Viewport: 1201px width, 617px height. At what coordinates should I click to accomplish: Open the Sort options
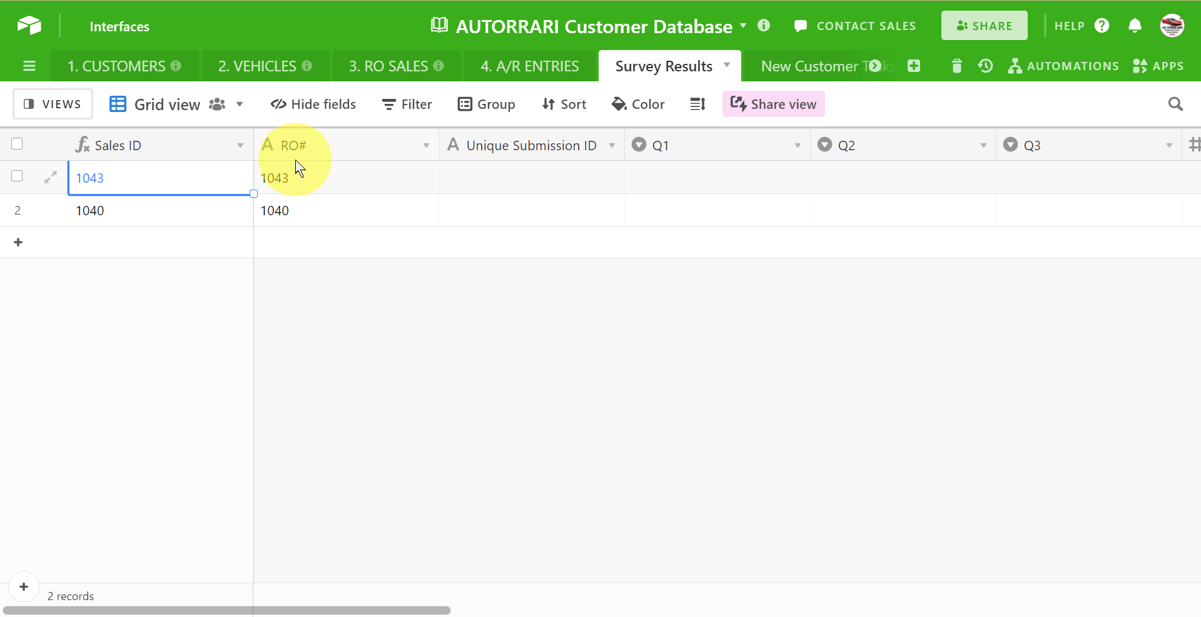click(x=564, y=104)
